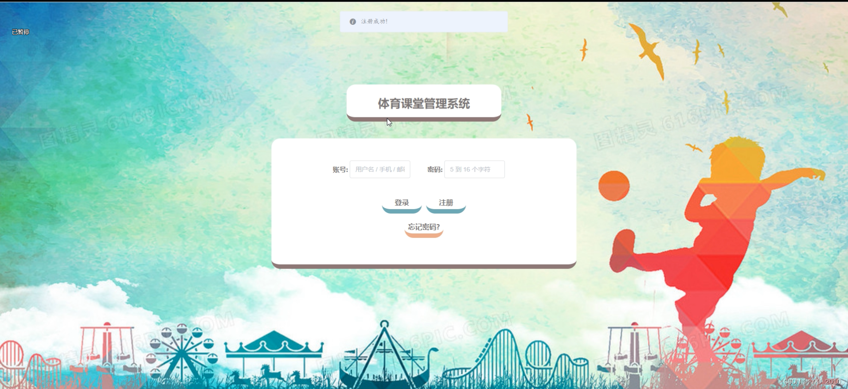This screenshot has height=389, width=848.
Task: Click the 密码: field label
Action: coord(435,169)
